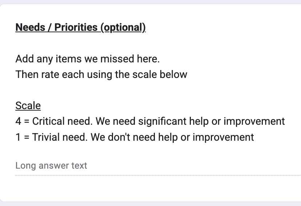Click "Then rate each using the scale below"

point(101,74)
